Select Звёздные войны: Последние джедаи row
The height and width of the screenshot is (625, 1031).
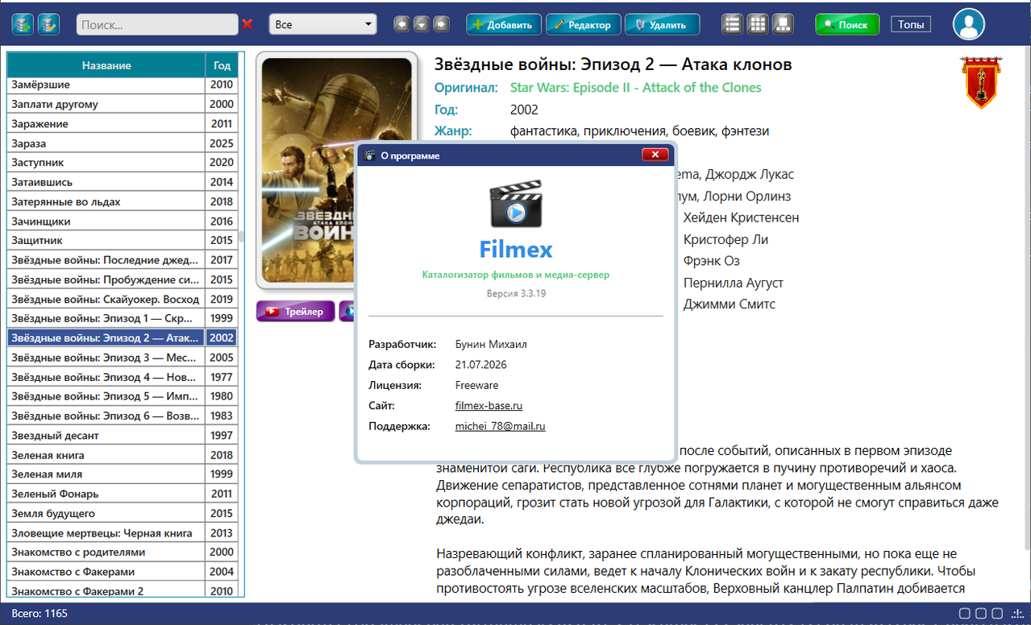pyautogui.click(x=123, y=259)
